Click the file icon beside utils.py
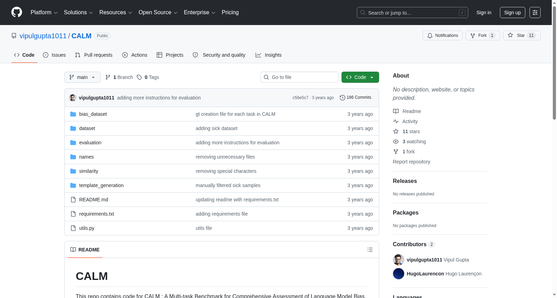Screen dimensions: 557x298 (x=73, y=228)
